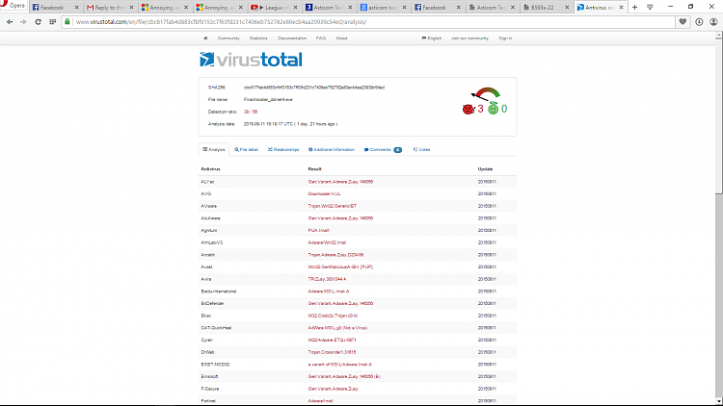The height and width of the screenshot is (406, 723).
Task: Click the DrWeb Trojan.Crossrider result
Action: (332, 352)
